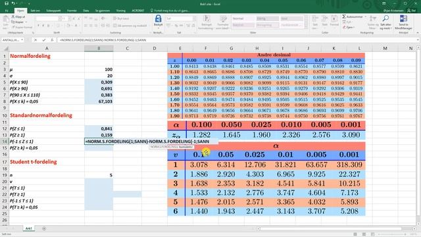The height and width of the screenshot is (237, 421).
Task: Select column M header
Action: pos(385,49)
